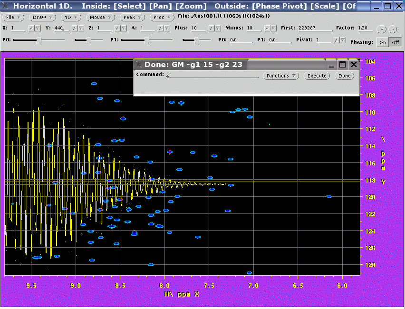The width and height of the screenshot is (405, 309).
Task: Close the Horizontal 1D main window
Action: pos(399,6)
